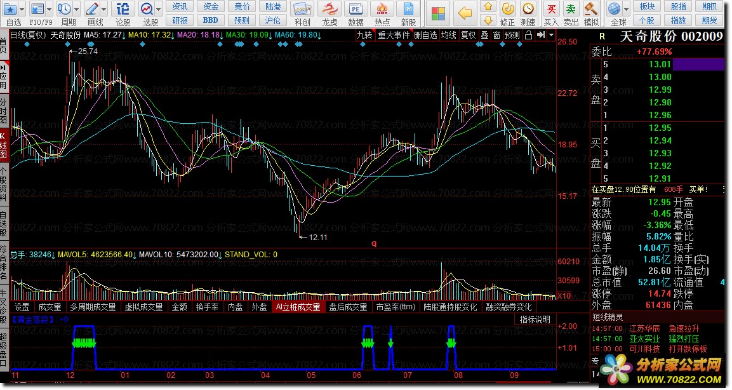
Task: Toggle the 叠 overlay option
Action: click(x=484, y=35)
